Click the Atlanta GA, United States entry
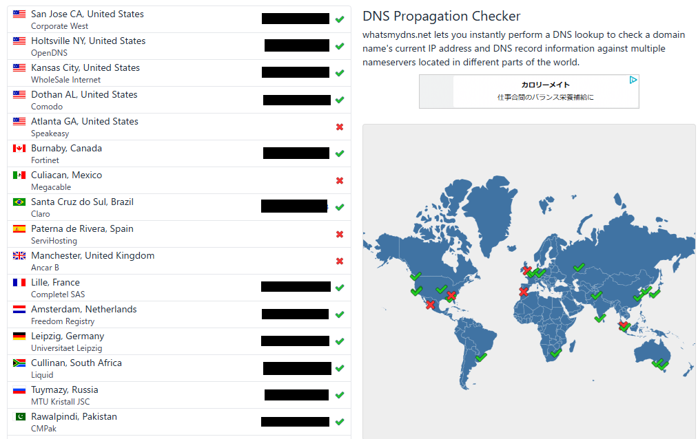Screen dimensions: 698x439 point(179,127)
